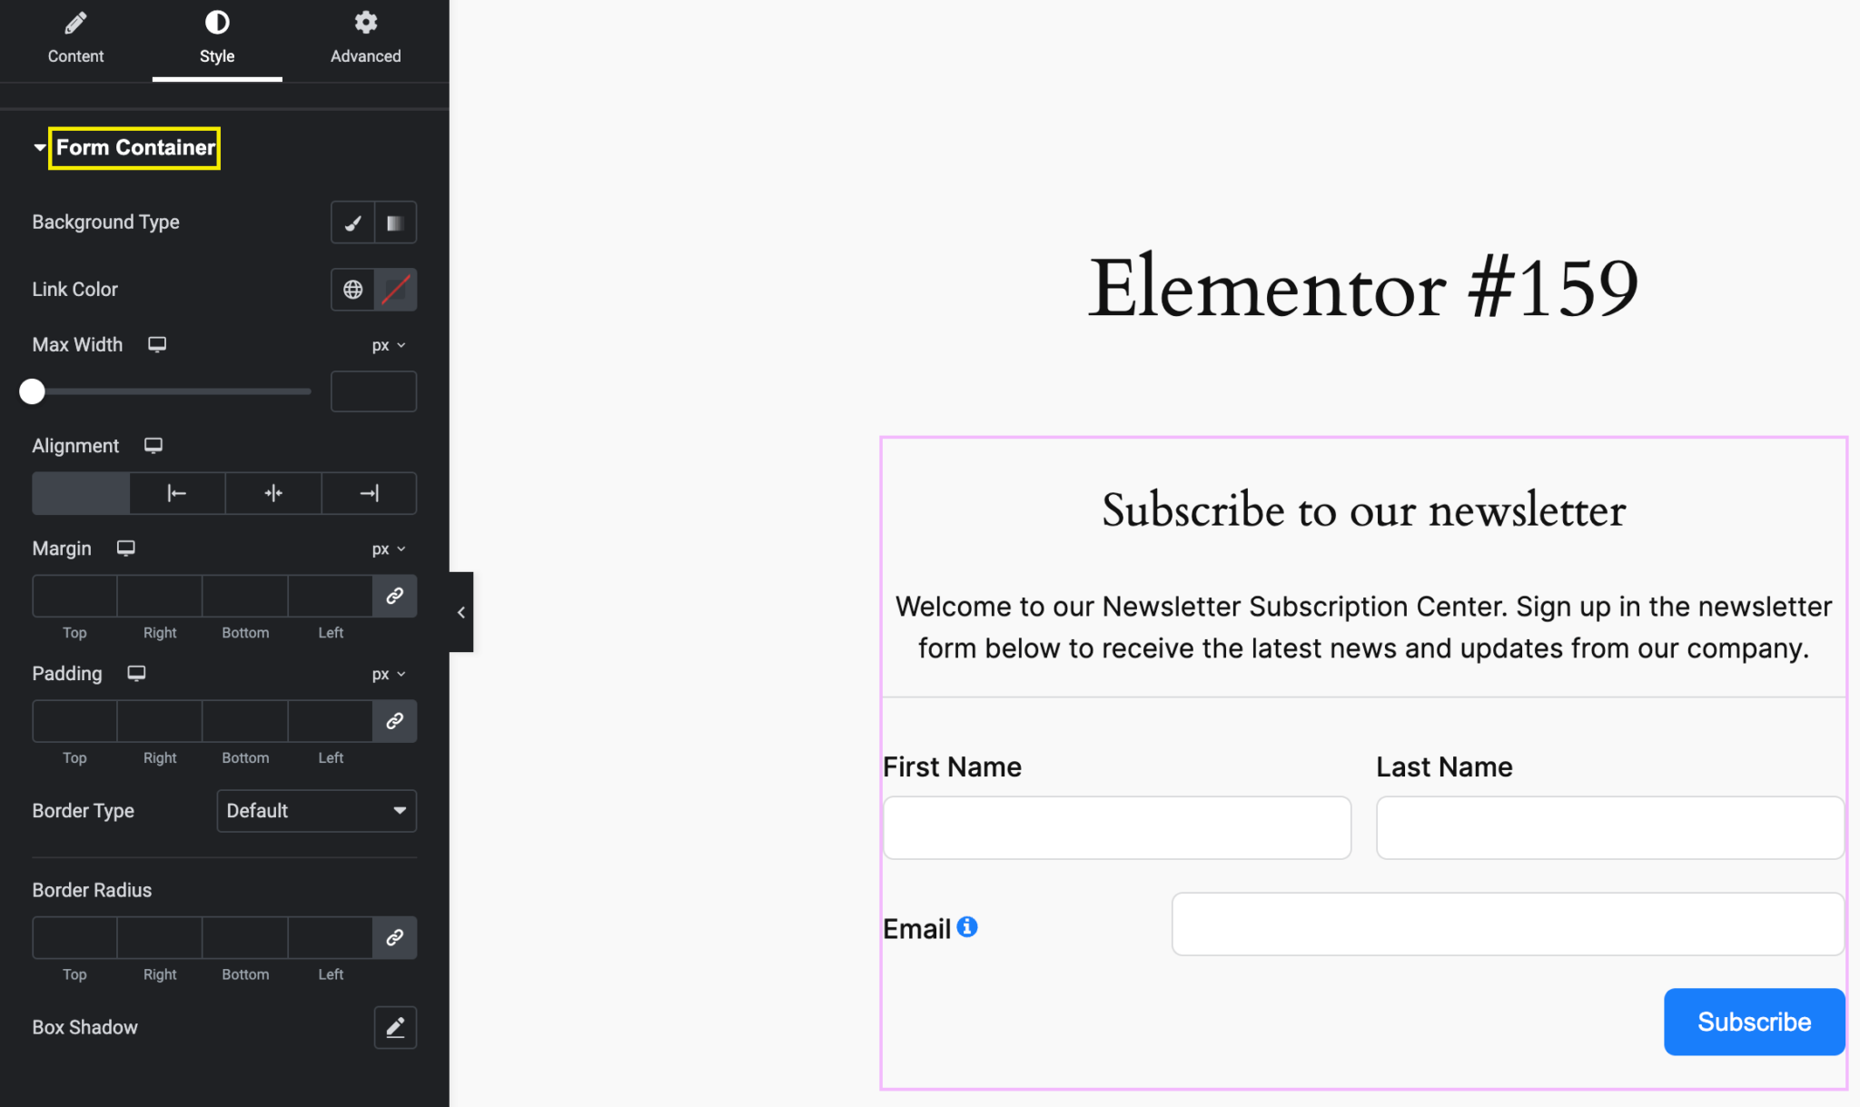Viewport: 1860px width, 1107px height.
Task: Switch to the Advanced tab
Action: [365, 36]
